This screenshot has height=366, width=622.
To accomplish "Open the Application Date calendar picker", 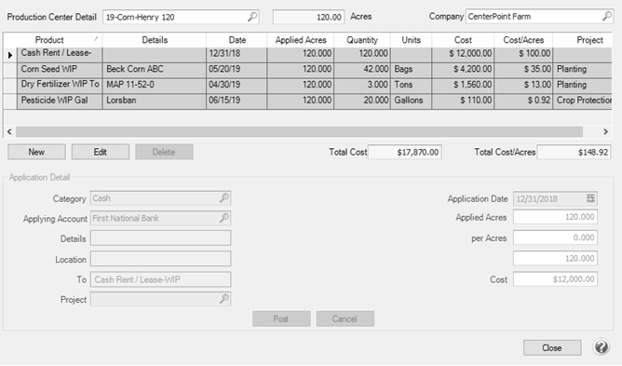I will 590,198.
